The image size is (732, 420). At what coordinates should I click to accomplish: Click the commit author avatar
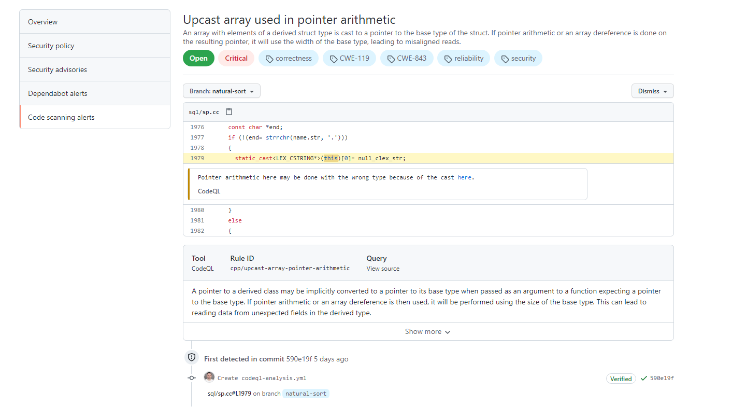pyautogui.click(x=209, y=377)
